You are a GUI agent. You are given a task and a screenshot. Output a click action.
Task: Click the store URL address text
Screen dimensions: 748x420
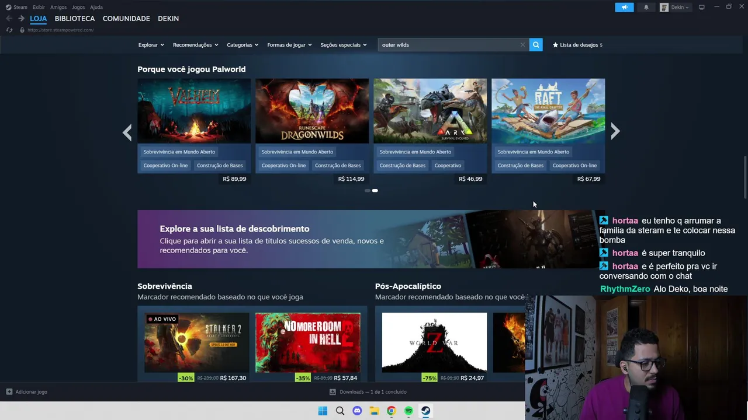point(60,30)
